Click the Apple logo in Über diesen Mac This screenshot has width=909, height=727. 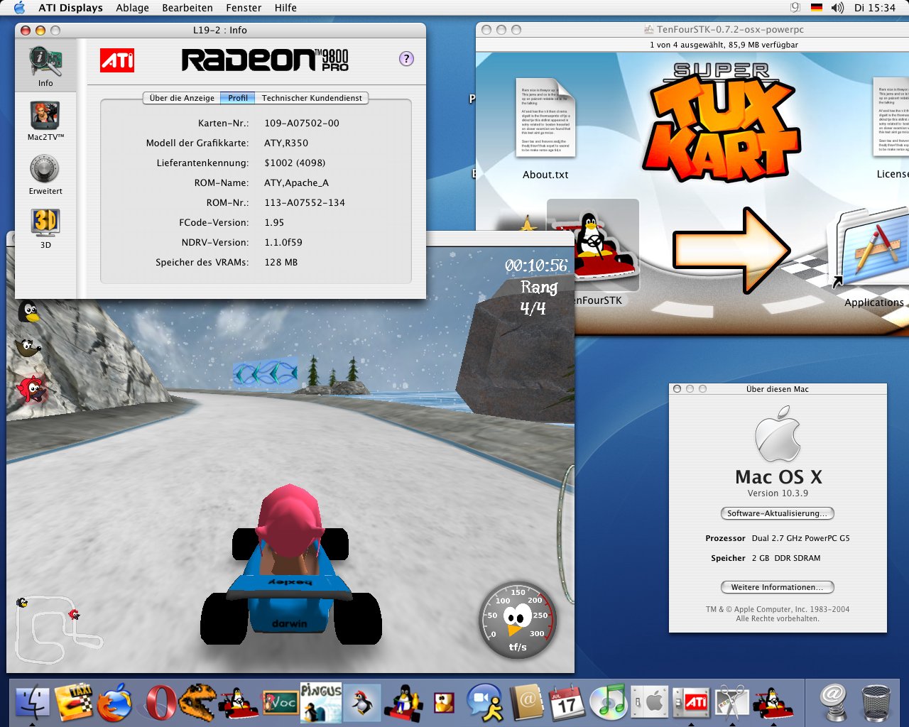pos(778,434)
